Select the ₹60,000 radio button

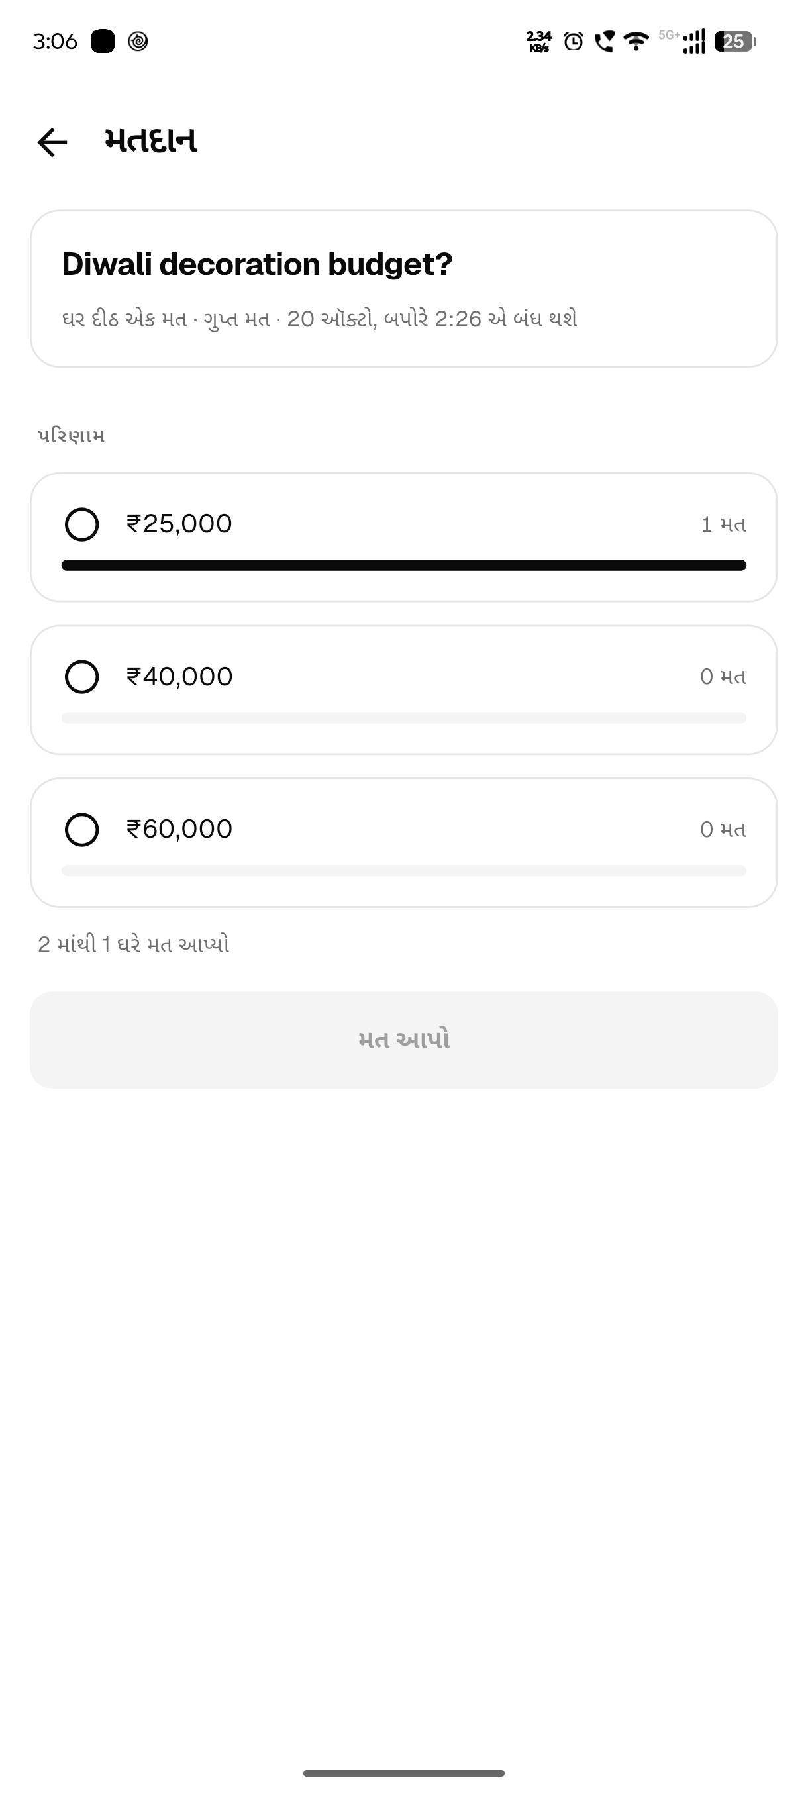click(x=81, y=830)
